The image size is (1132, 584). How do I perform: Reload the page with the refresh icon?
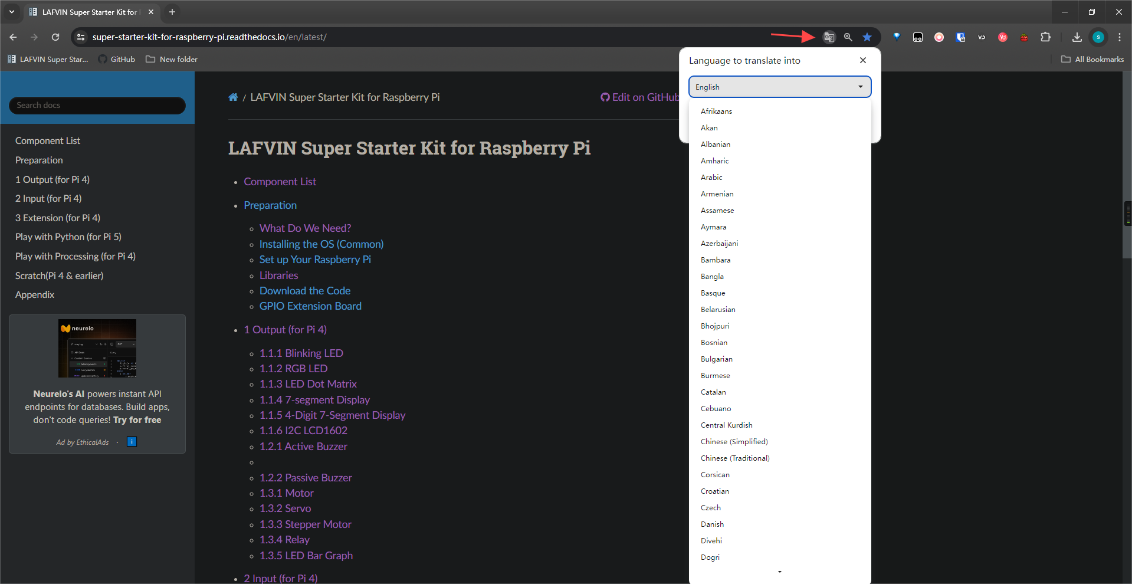[x=55, y=37]
